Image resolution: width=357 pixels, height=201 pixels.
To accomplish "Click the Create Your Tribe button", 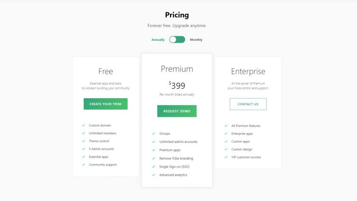I will tap(106, 104).
